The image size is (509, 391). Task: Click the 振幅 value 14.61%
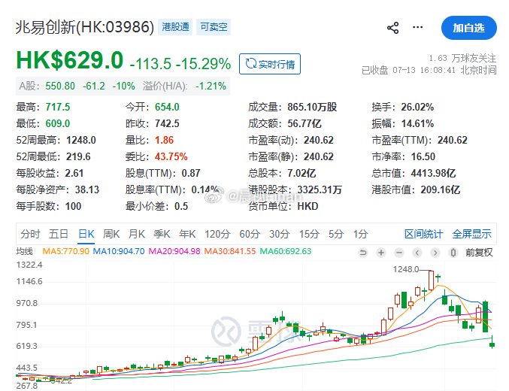tap(417, 124)
